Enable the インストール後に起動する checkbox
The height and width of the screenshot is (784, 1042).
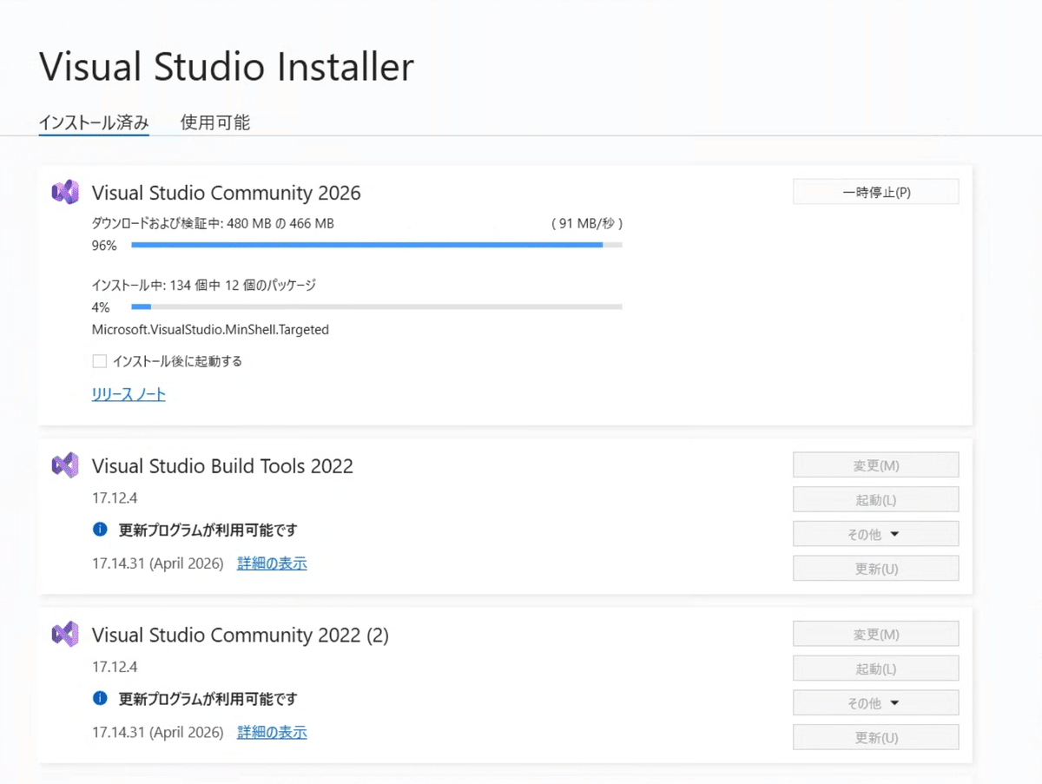[x=100, y=361]
